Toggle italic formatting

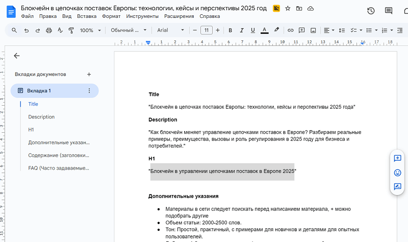pos(241,30)
